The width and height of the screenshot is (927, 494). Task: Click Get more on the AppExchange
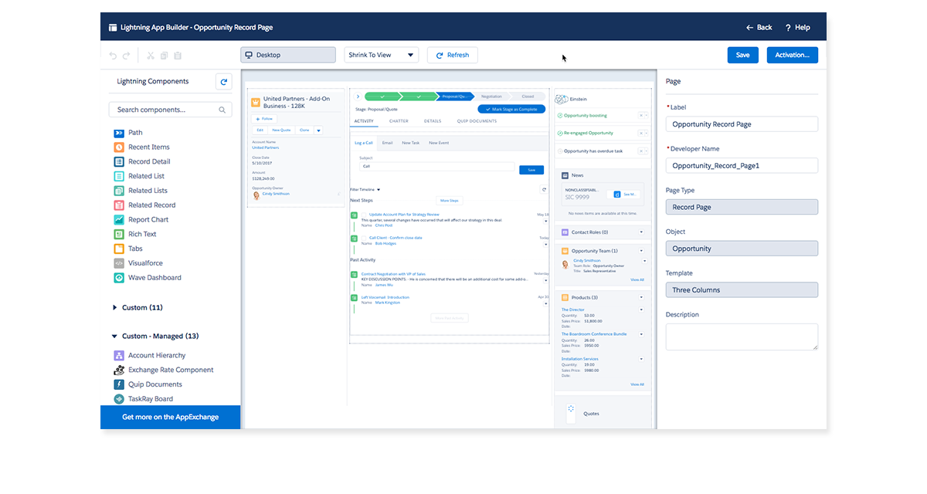click(170, 417)
